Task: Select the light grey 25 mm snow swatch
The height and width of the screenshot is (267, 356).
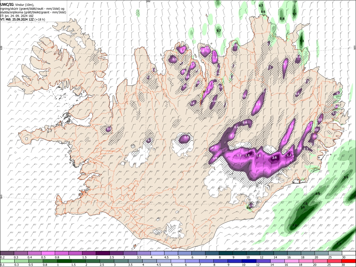Action: point(335,253)
